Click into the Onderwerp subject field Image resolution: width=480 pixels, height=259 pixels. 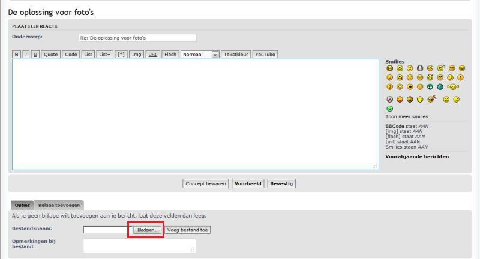point(138,37)
